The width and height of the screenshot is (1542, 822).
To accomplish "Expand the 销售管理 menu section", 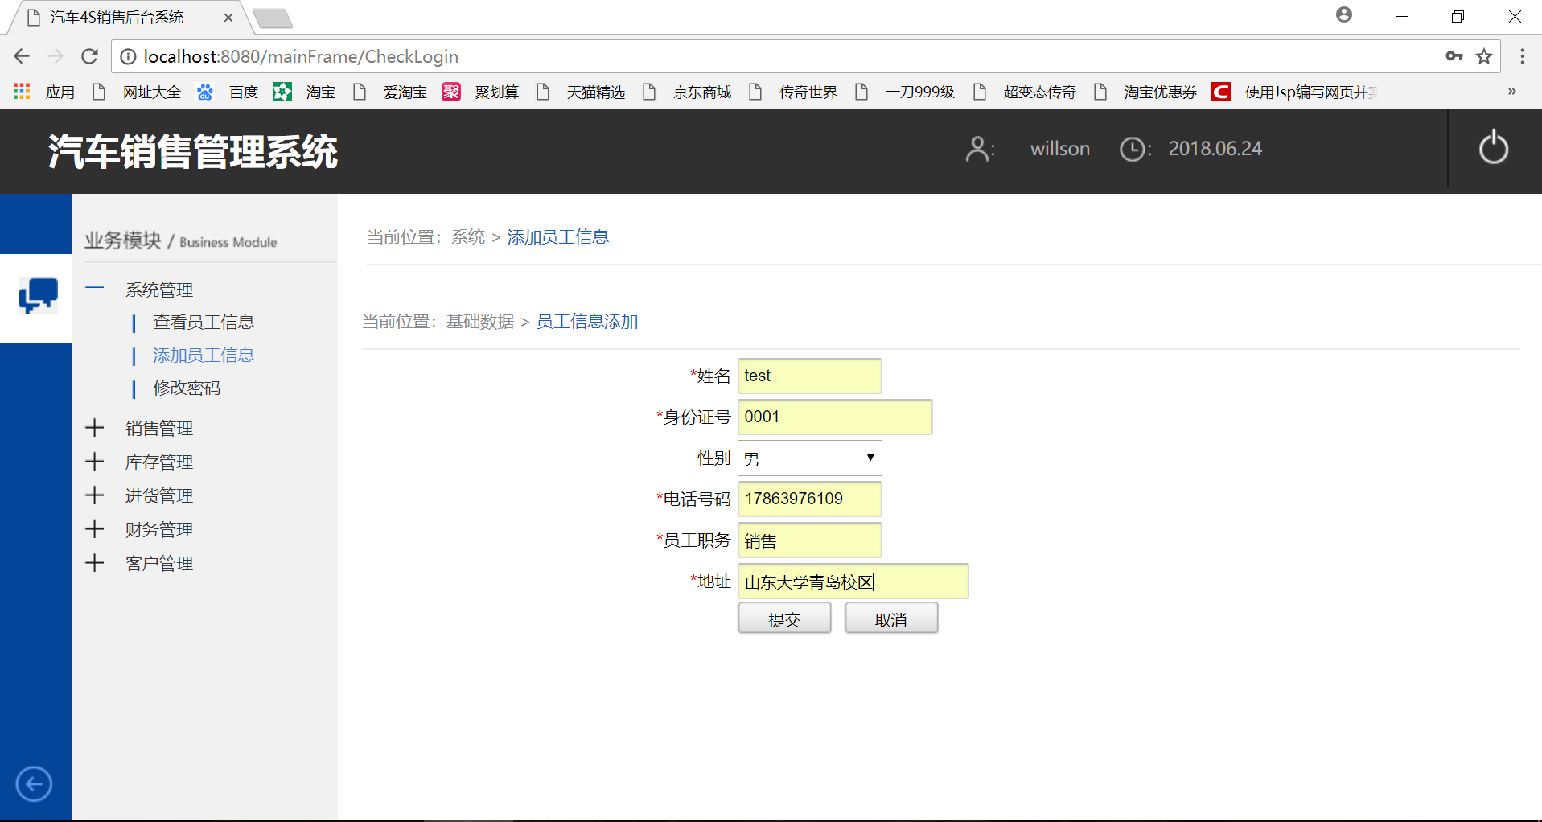I will (95, 428).
